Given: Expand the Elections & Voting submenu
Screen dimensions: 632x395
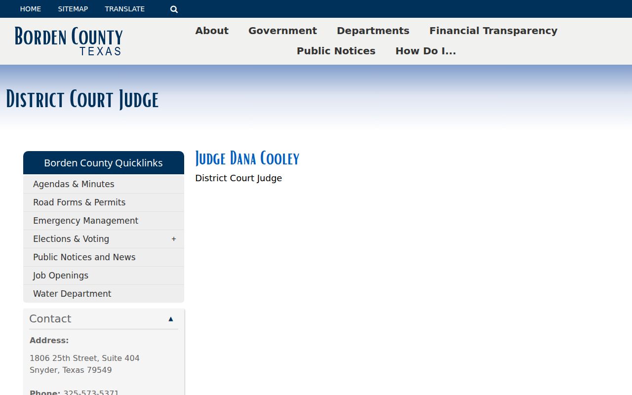Looking at the screenshot, I should [174, 239].
